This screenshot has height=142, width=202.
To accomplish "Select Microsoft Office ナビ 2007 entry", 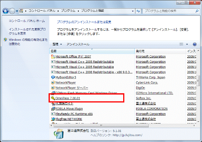I will (73, 57).
